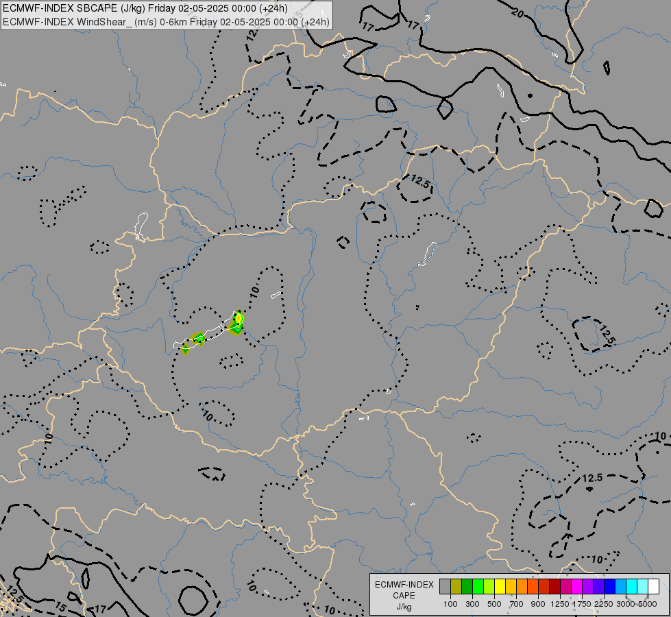Click the legend value 1750
Image resolution: width=671 pixels, height=617 pixels.
tap(582, 604)
